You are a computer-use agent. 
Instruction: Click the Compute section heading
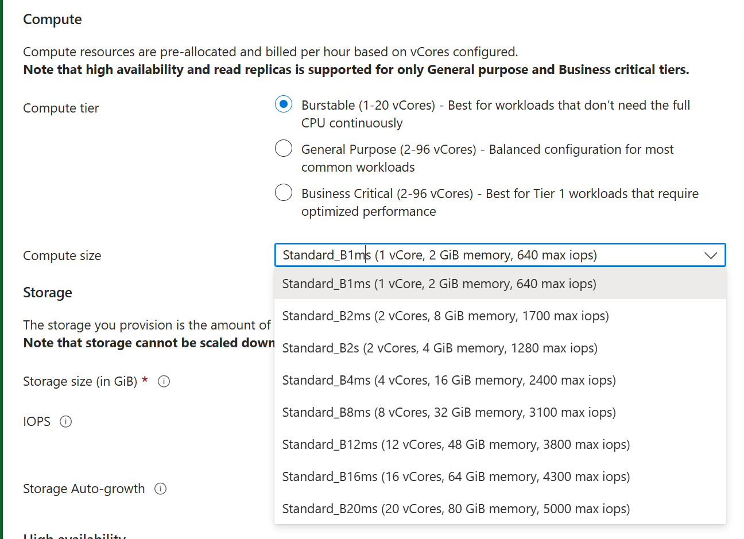tap(52, 19)
